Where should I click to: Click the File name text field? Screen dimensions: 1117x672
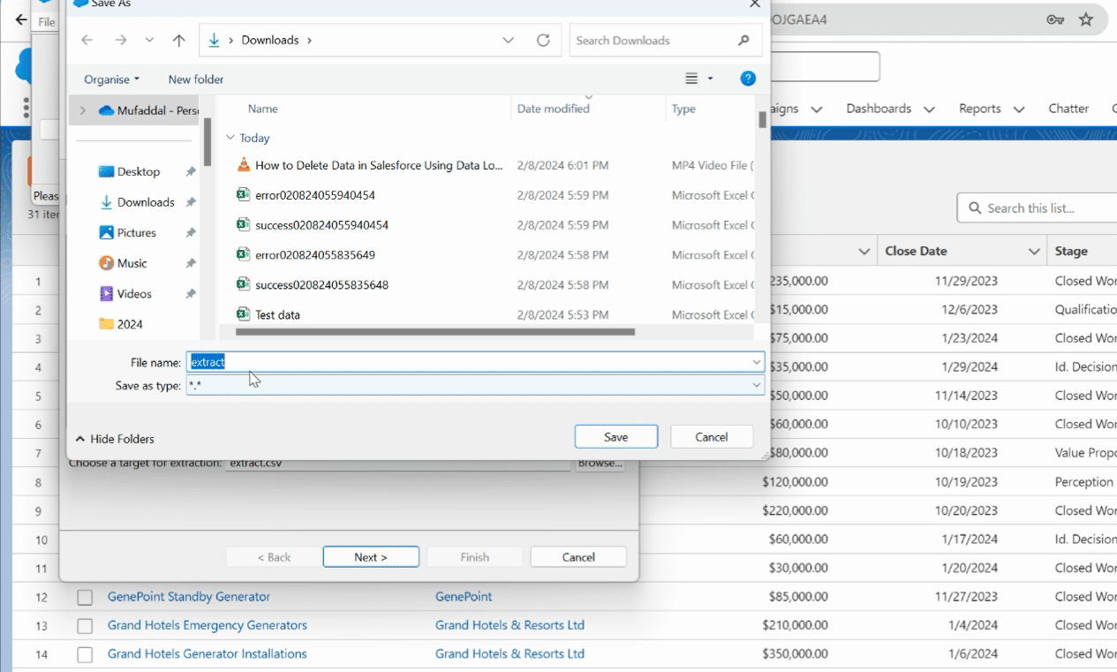click(468, 362)
